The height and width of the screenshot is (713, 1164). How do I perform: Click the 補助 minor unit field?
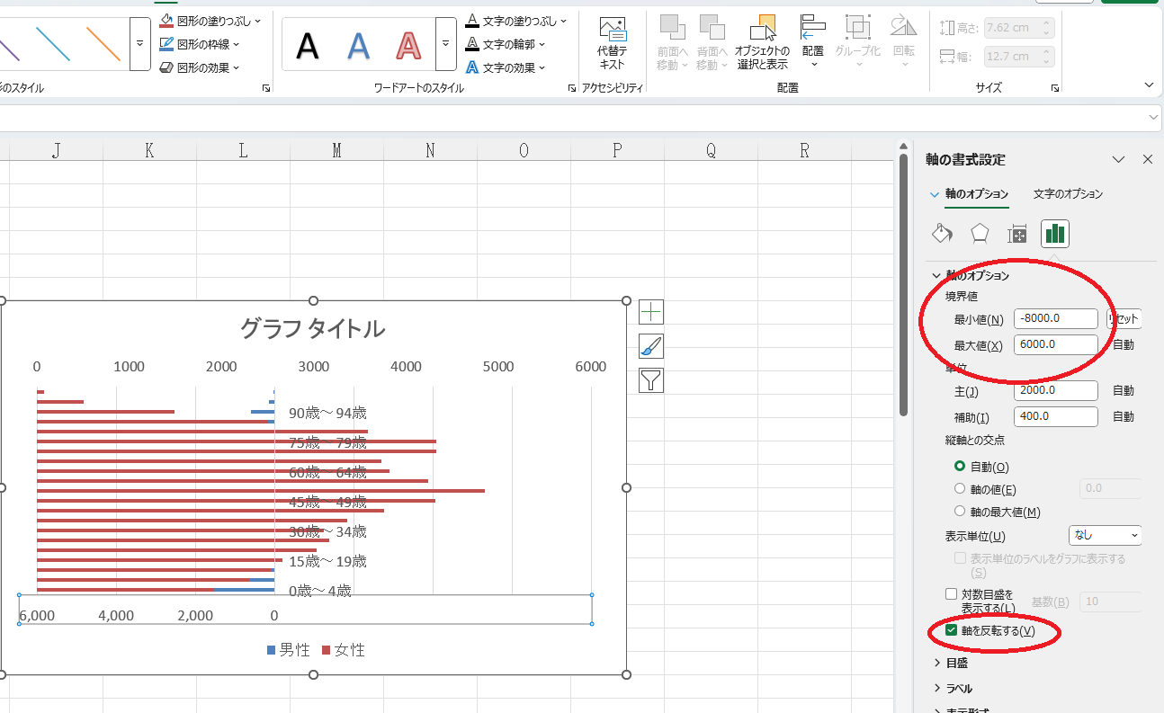1055,416
